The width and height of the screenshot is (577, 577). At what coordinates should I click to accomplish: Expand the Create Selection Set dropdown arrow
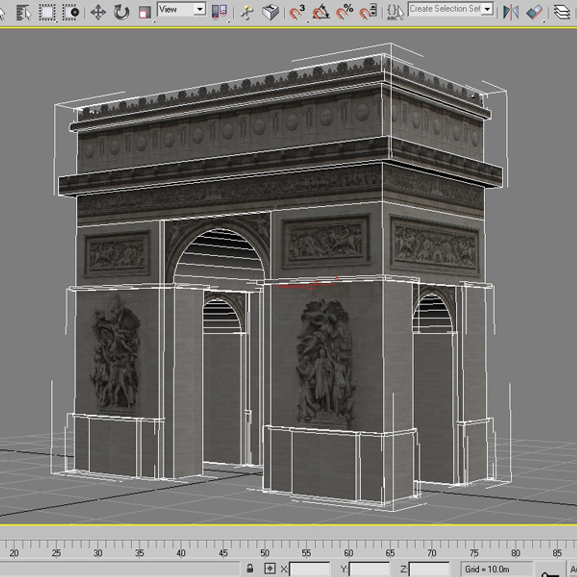[x=488, y=9]
